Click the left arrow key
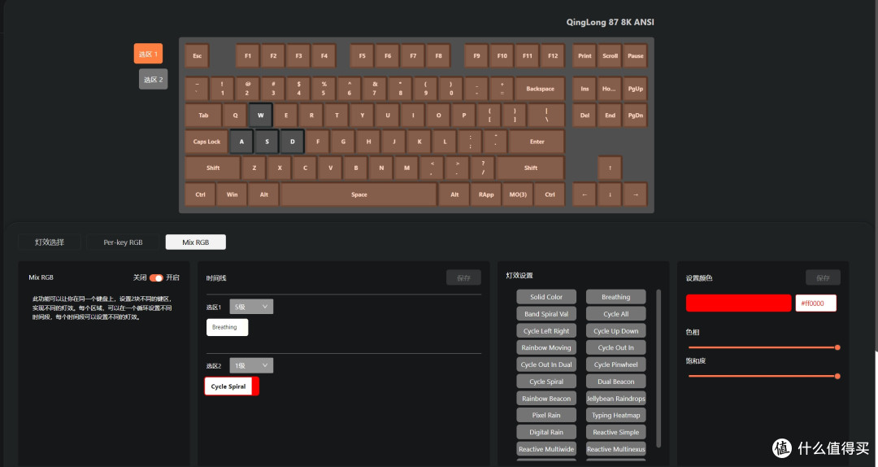 tap(585, 194)
